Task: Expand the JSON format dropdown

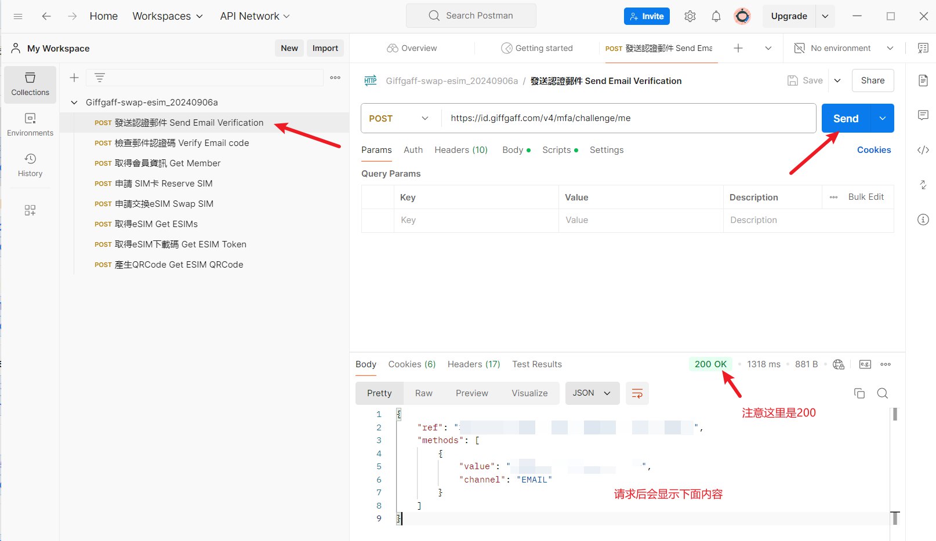Action: coord(592,393)
